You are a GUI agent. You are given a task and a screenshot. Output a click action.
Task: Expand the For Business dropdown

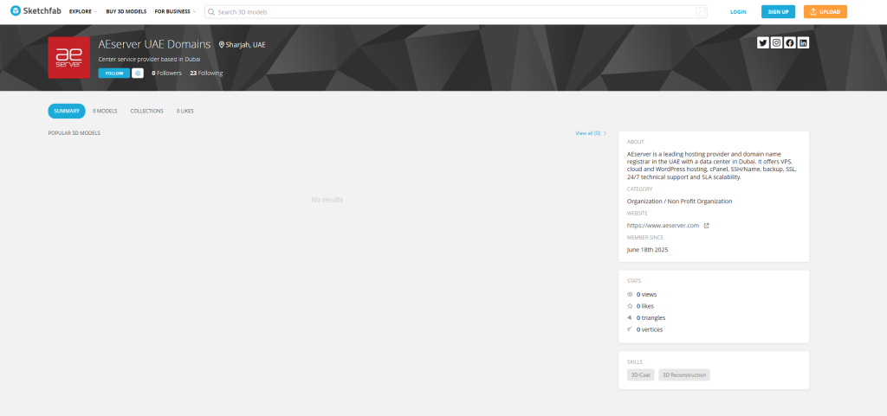pyautogui.click(x=175, y=11)
